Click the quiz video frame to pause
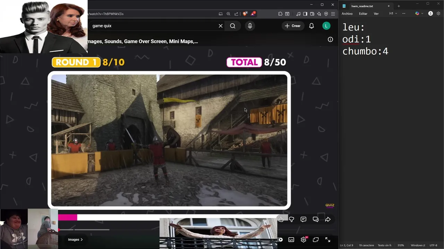Image resolution: width=444 pixels, height=249 pixels. 169,140
